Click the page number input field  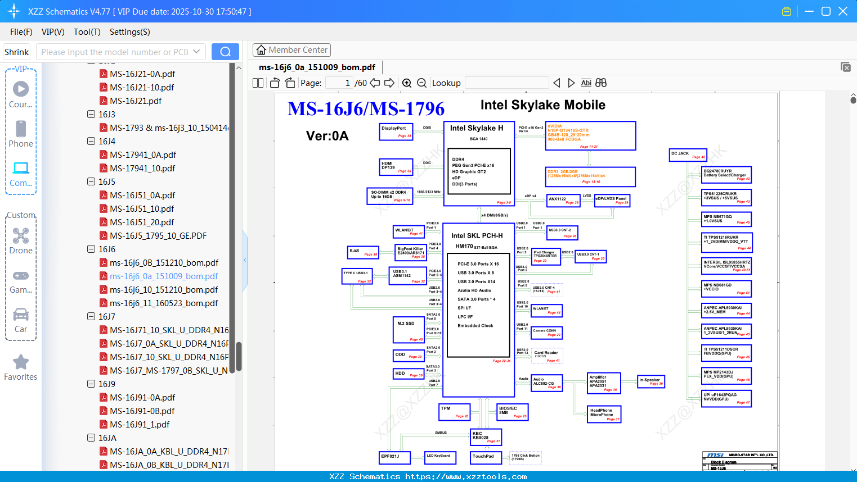click(339, 83)
